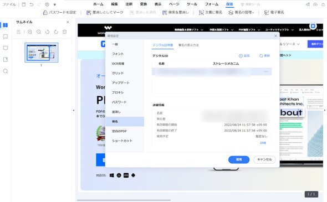Click 詳細 link in details section
Viewport: 327px width, 202px height.
click(x=263, y=143)
